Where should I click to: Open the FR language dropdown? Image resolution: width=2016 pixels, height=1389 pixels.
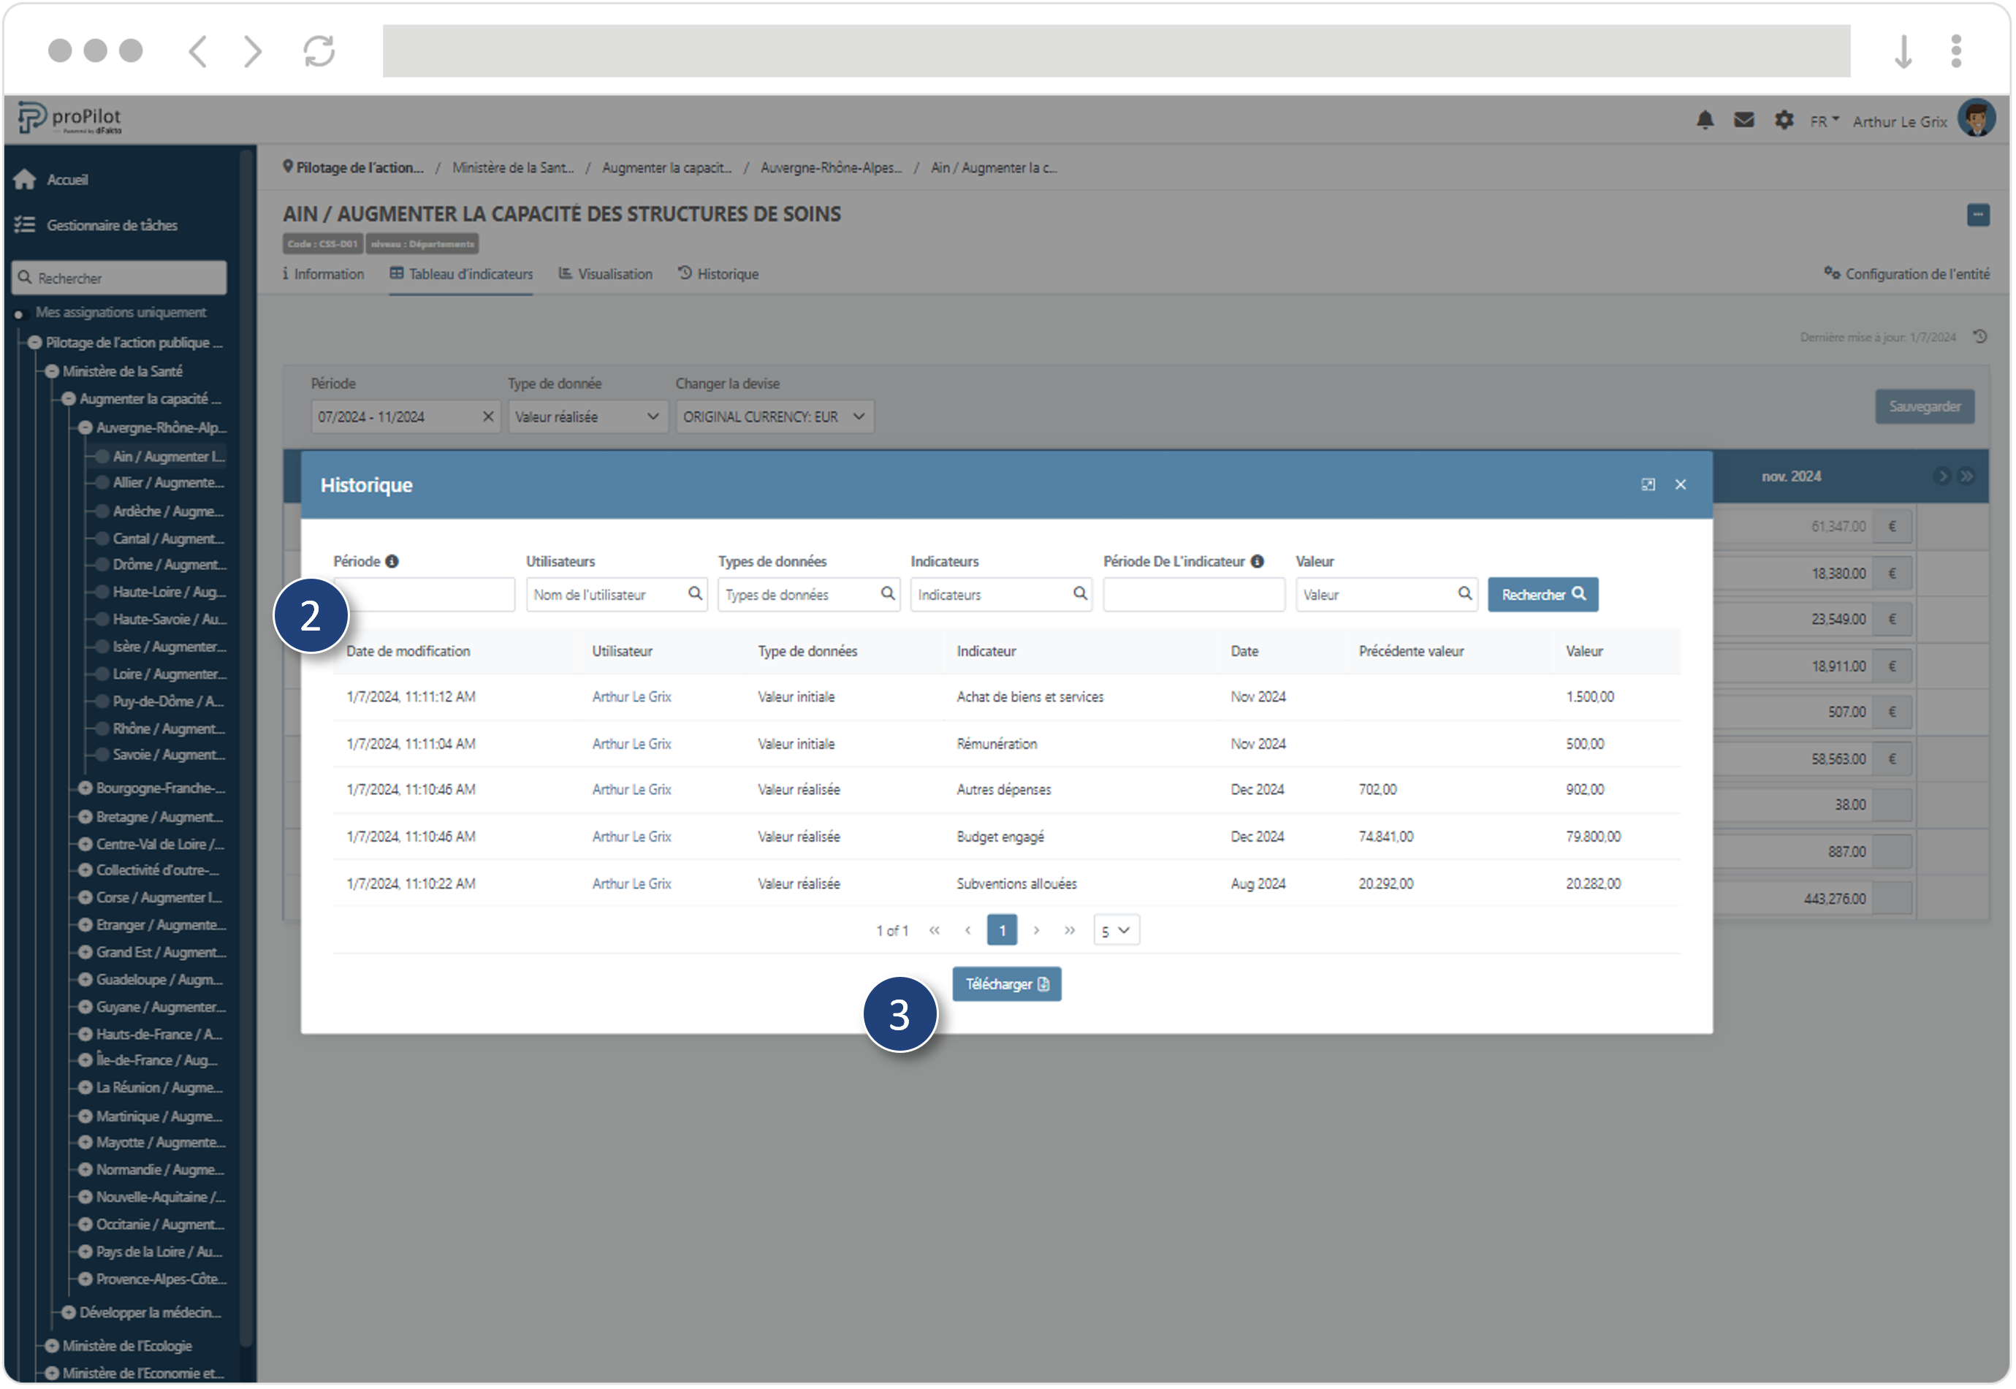[1825, 121]
